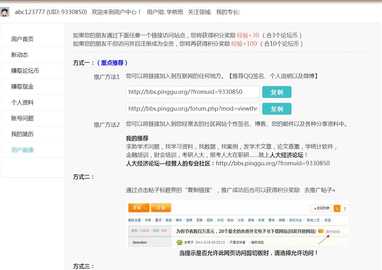Click the 复制链接 tutorial screenshot image
382x270 pixels.
(x=237, y=224)
